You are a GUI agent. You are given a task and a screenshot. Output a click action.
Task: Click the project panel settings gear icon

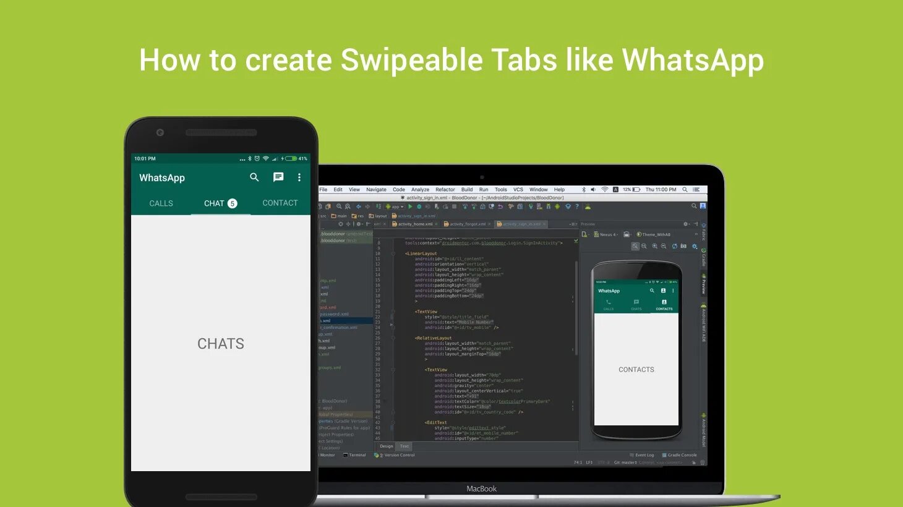[359, 224]
